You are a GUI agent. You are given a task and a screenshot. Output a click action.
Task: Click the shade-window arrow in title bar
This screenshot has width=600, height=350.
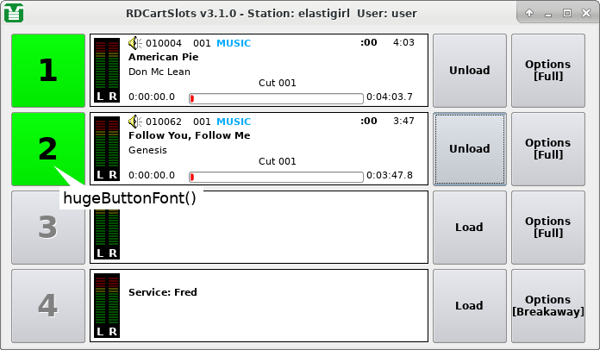[x=528, y=14]
